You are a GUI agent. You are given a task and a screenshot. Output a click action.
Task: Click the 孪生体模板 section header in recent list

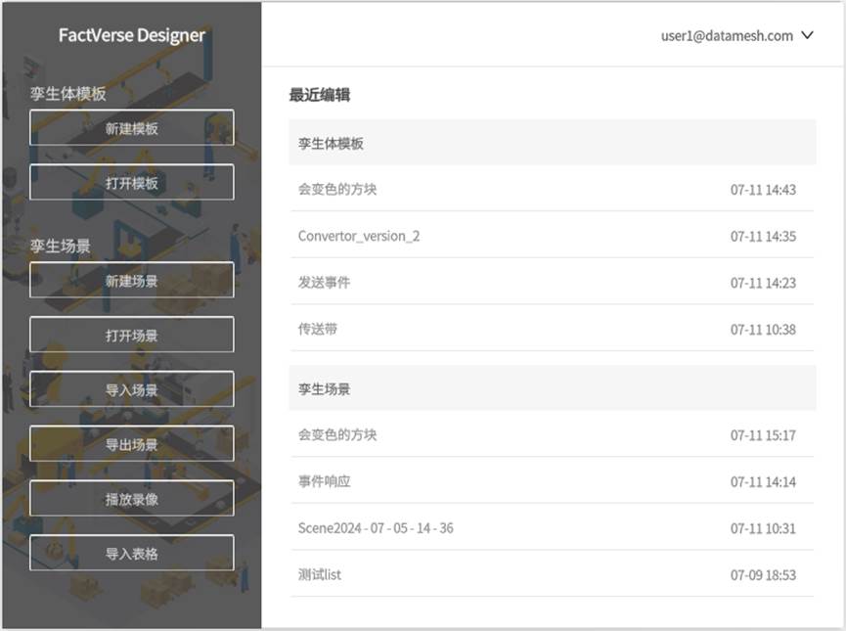553,143
